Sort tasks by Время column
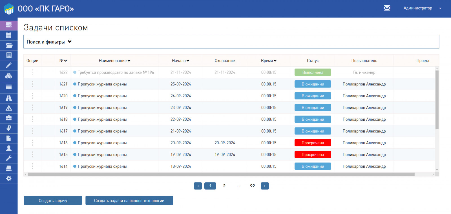The image size is (451, 214). 269,61
